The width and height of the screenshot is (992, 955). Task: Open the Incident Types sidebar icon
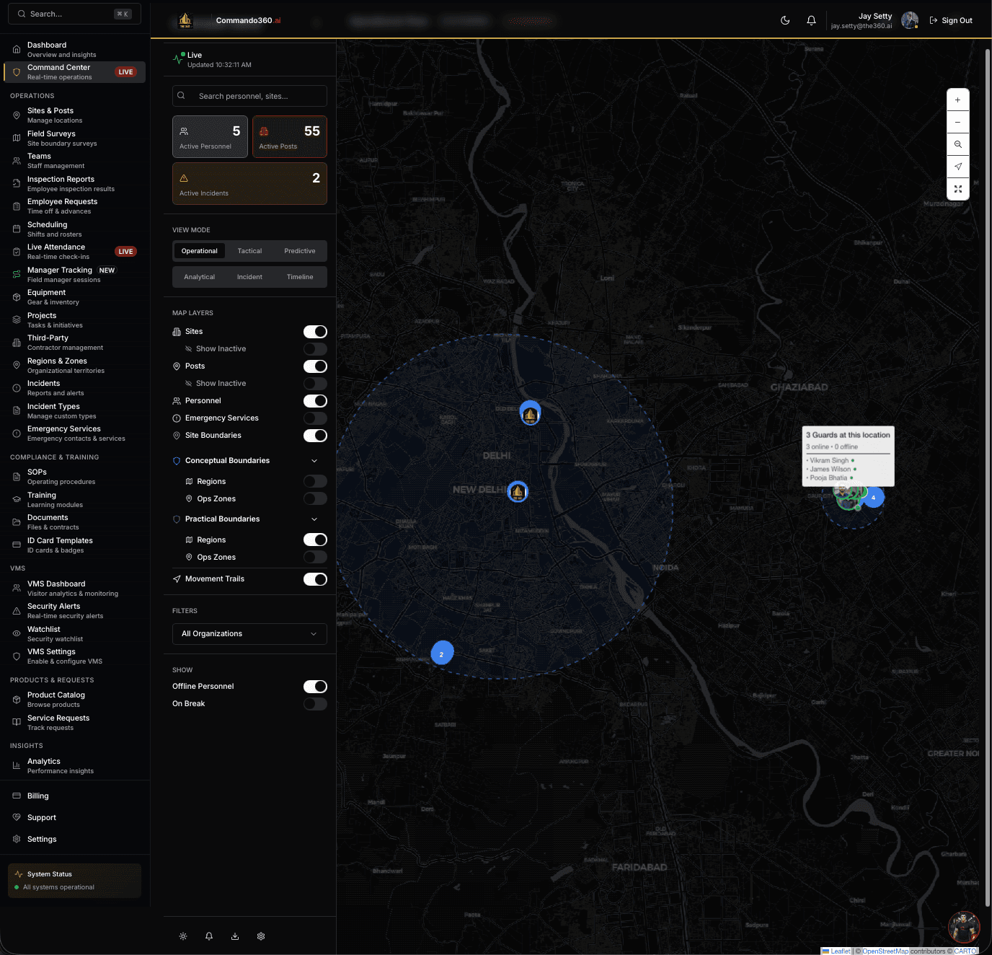click(x=16, y=410)
